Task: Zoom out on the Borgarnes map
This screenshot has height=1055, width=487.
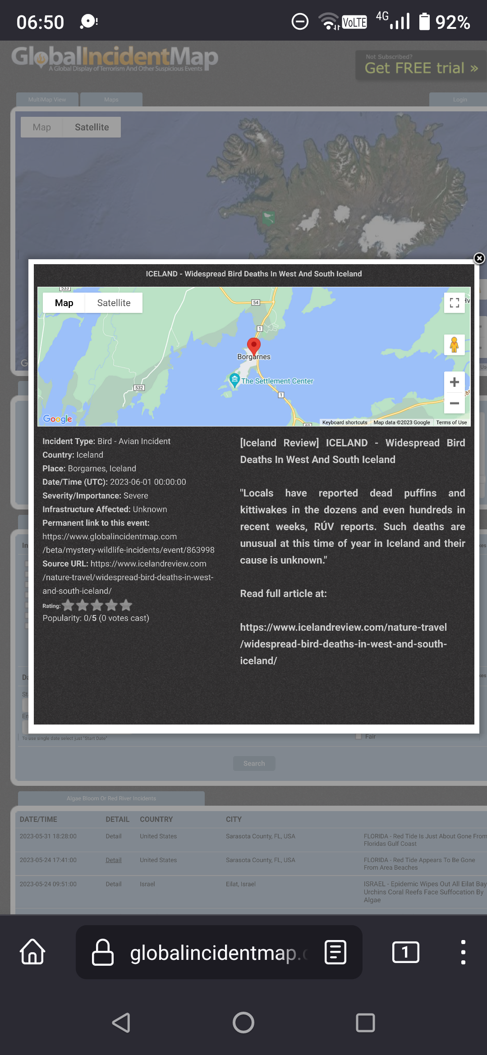Action: [x=454, y=404]
